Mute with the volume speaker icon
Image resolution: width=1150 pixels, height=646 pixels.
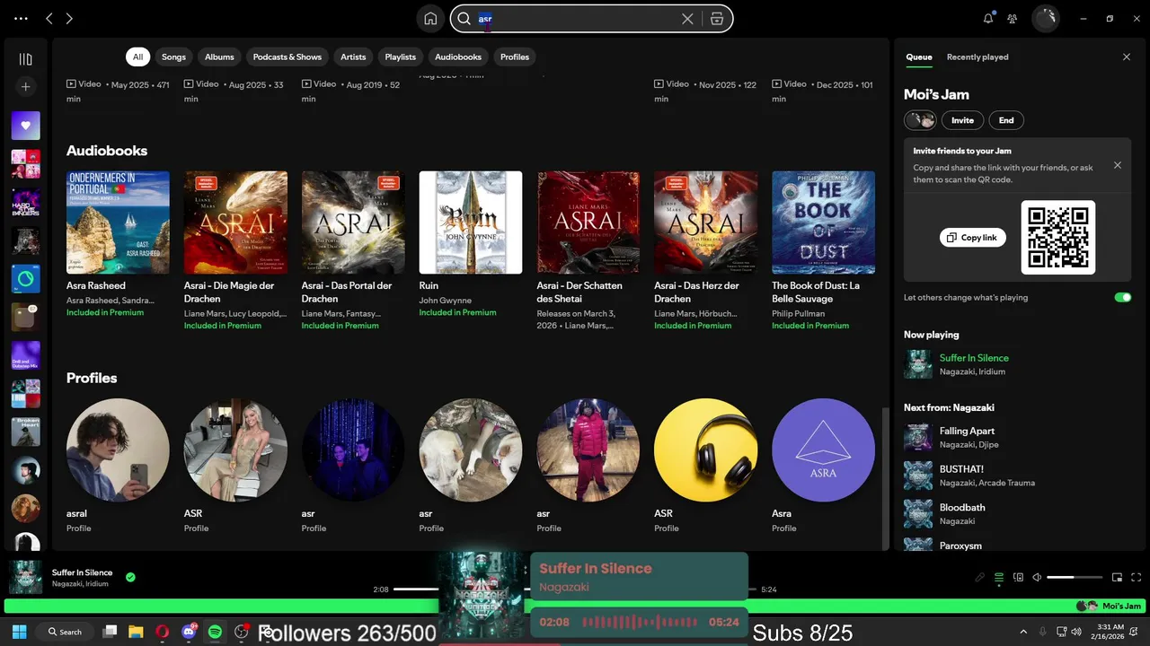click(1037, 577)
